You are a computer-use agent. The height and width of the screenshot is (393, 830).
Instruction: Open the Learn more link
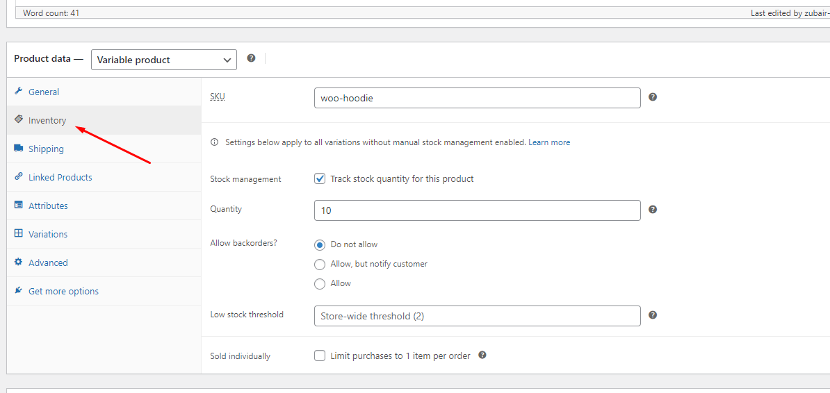click(549, 142)
